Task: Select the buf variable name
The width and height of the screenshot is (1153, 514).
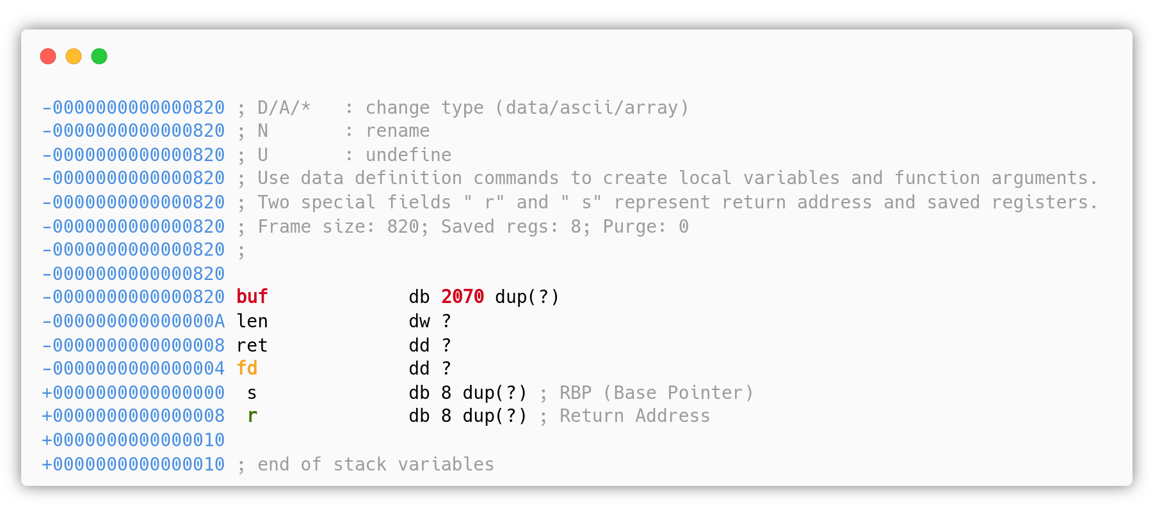Action: (252, 297)
